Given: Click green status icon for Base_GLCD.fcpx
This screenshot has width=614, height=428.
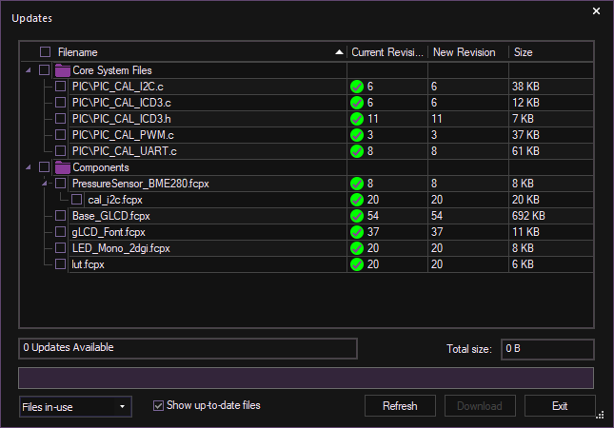Looking at the screenshot, I should [x=357, y=216].
